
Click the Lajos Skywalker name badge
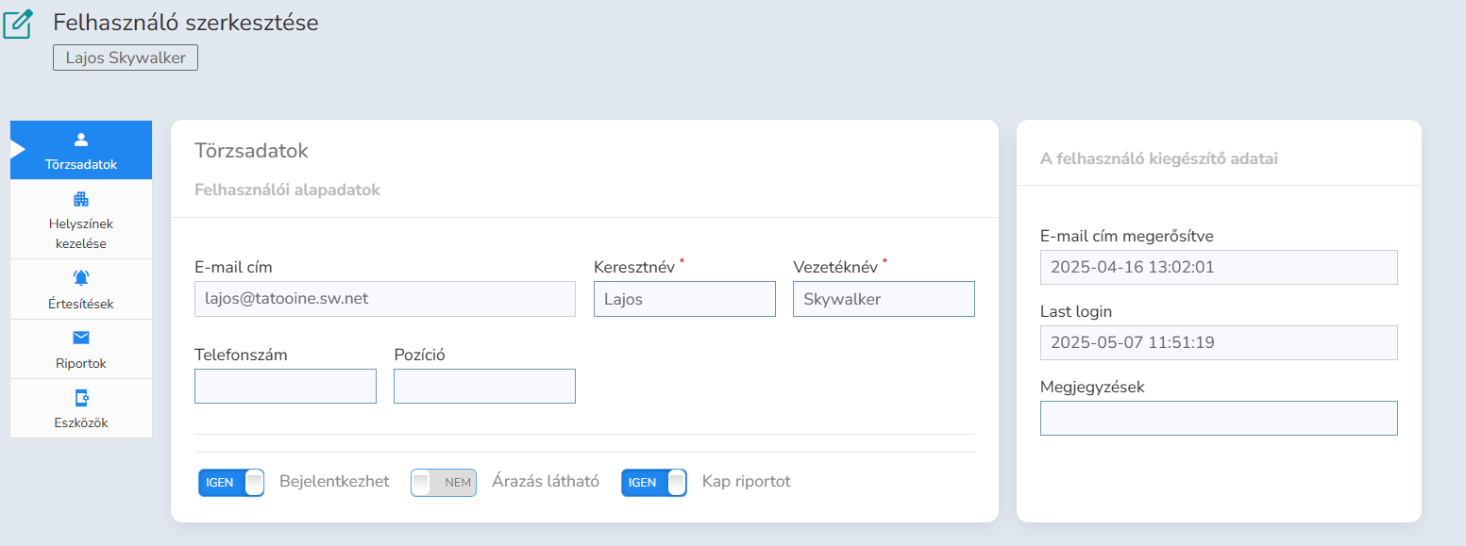click(126, 58)
